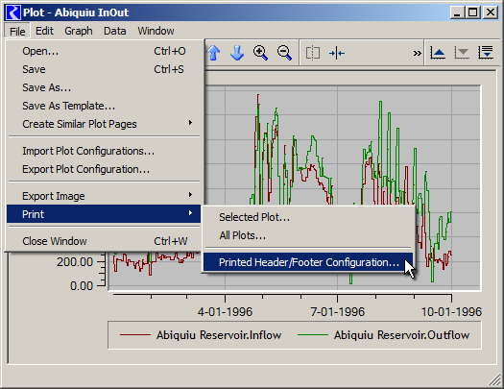Image resolution: width=504 pixels, height=389 pixels.
Task: Expand the toolbar overflow chevron
Action: [x=417, y=54]
